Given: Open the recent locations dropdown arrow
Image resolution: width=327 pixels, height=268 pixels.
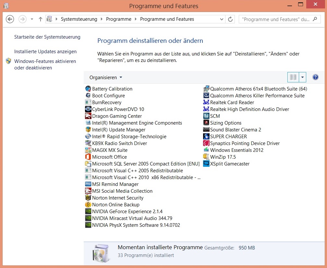Looking at the screenshot, I should pos(32,19).
